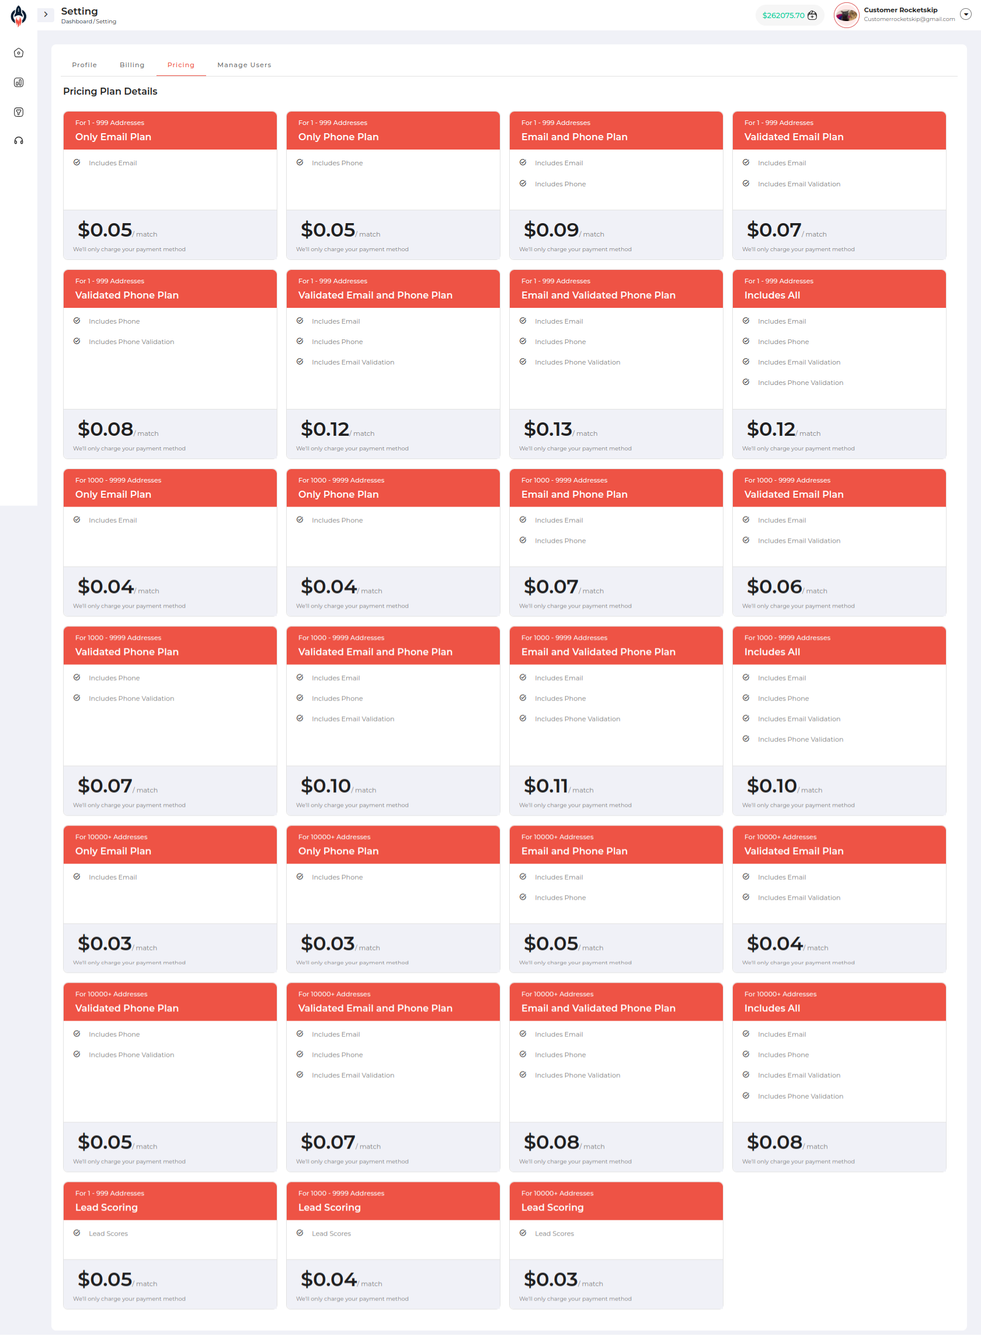The height and width of the screenshot is (1336, 981).
Task: Click the user profile avatar picture
Action: coord(846,15)
